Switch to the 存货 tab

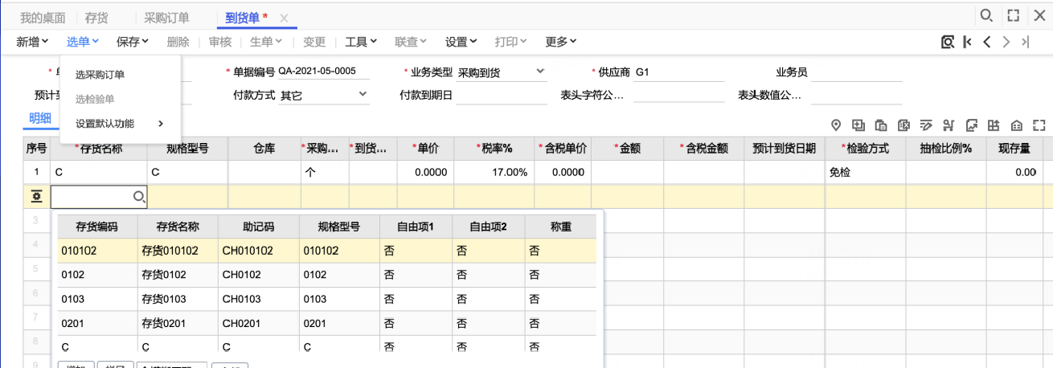pos(96,17)
